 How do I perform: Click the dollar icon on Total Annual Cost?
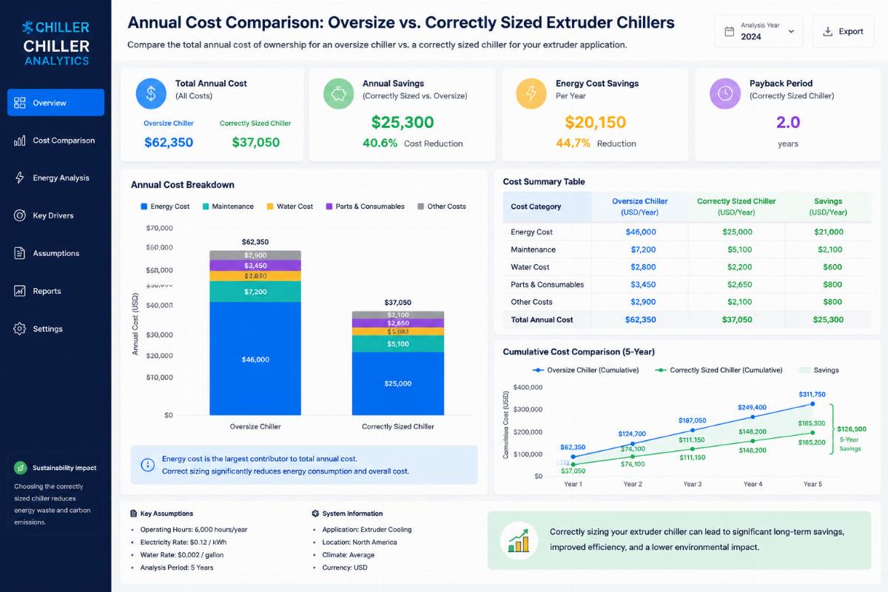[x=151, y=93]
